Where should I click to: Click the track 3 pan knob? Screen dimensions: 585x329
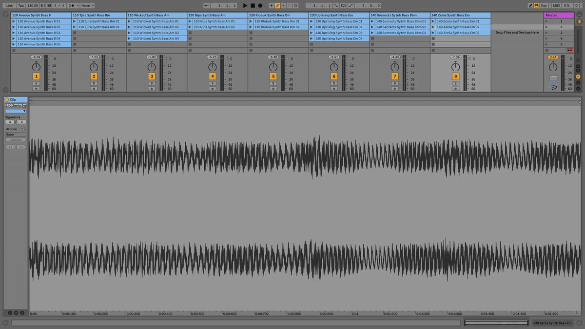point(152,66)
